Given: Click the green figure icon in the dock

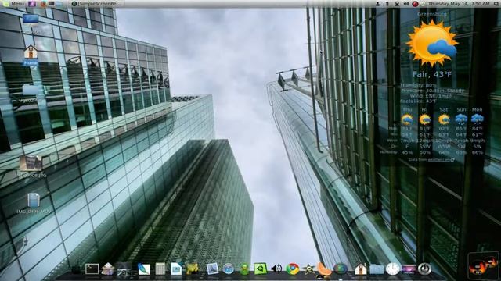Looking at the screenshot, I should coord(244,269).
